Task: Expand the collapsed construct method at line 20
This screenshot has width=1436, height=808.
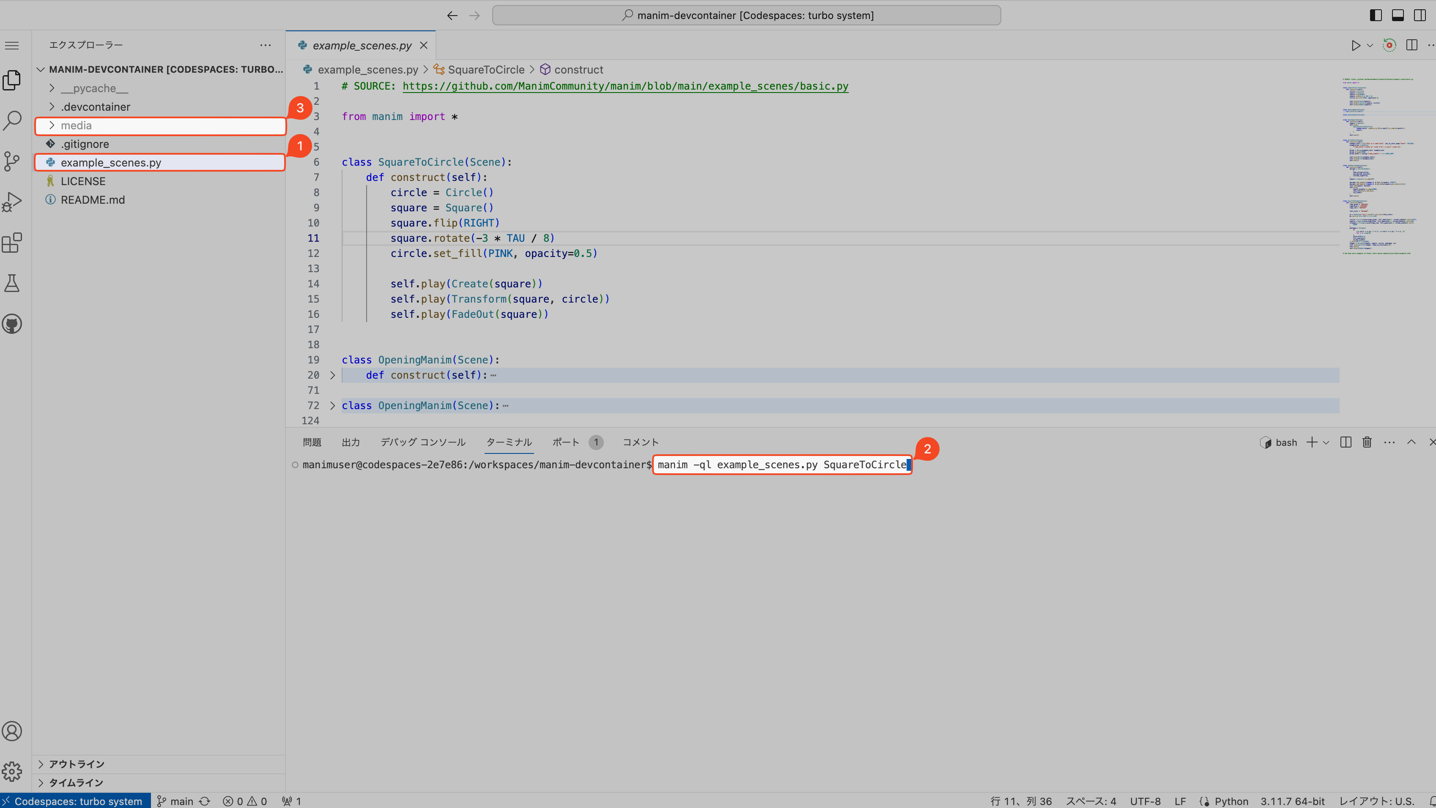Action: pyautogui.click(x=333, y=376)
